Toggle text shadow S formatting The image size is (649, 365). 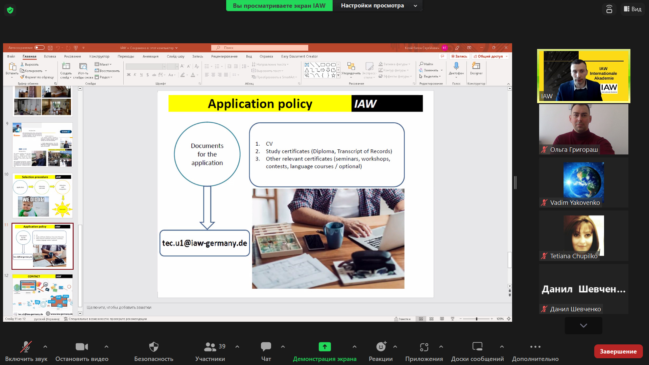coord(147,75)
